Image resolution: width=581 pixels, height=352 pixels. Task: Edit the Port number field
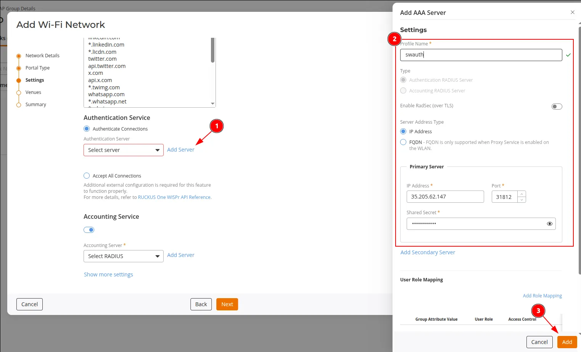pyautogui.click(x=504, y=197)
